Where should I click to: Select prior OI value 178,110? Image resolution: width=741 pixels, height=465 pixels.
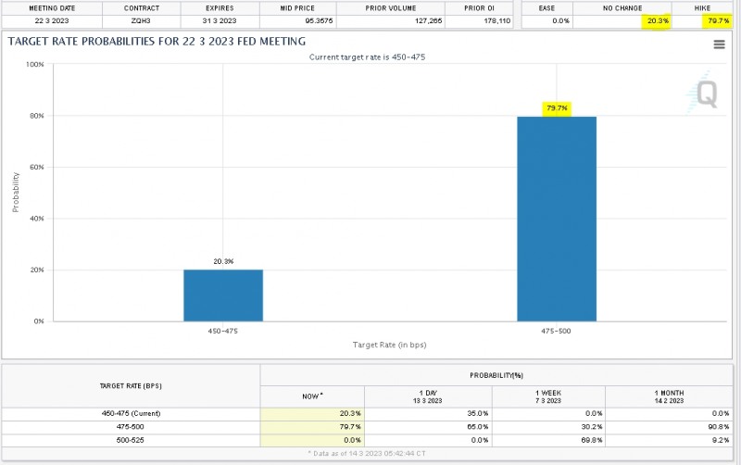point(497,20)
